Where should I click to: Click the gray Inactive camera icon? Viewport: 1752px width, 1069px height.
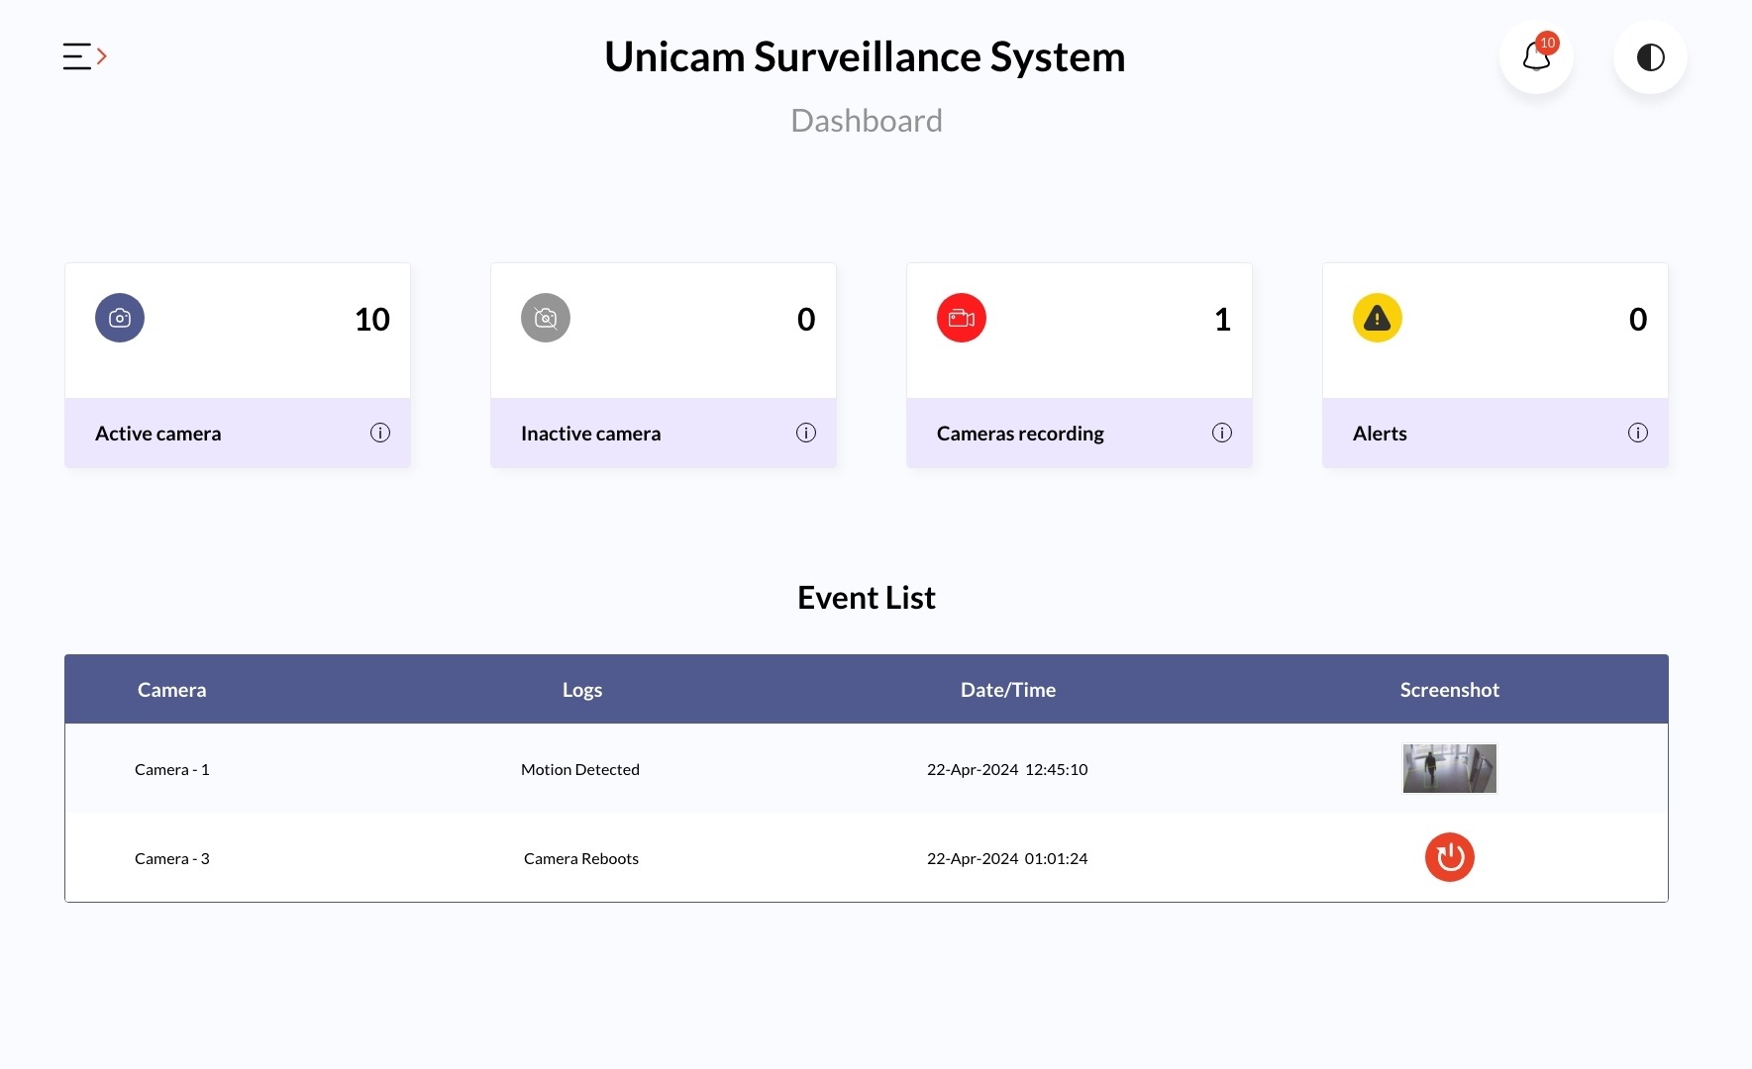click(546, 318)
